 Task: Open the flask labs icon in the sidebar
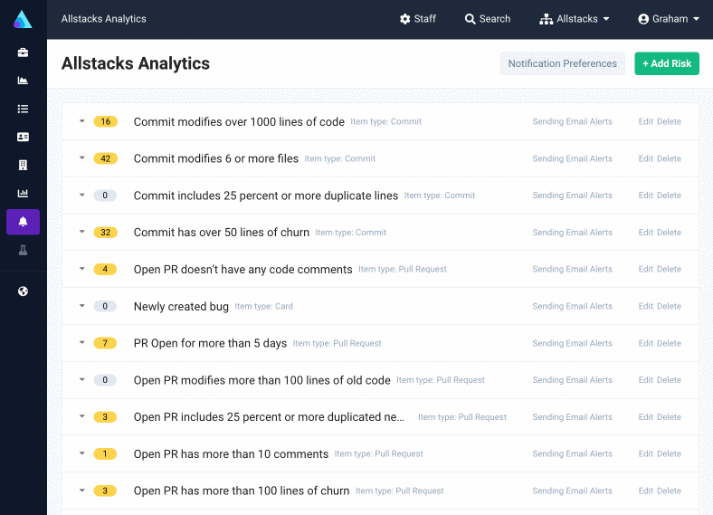(x=23, y=250)
